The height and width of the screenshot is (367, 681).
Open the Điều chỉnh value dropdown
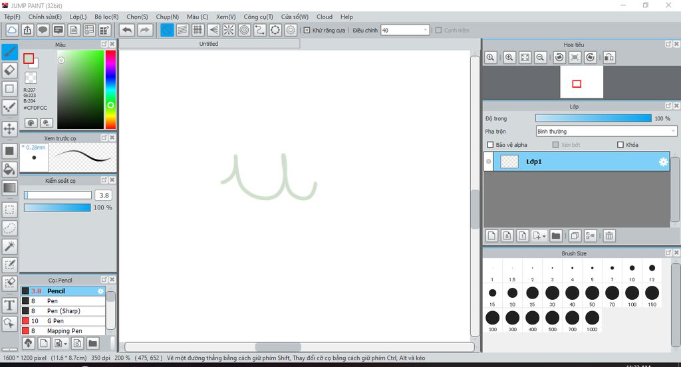coord(425,30)
